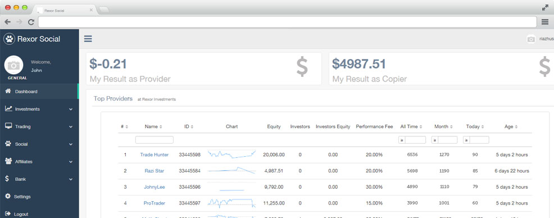The width and height of the screenshot is (554, 218).
Task: Click the Logout arrow icon
Action: click(8, 214)
